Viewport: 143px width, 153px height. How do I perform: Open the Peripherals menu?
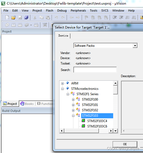[x=78, y=10]
